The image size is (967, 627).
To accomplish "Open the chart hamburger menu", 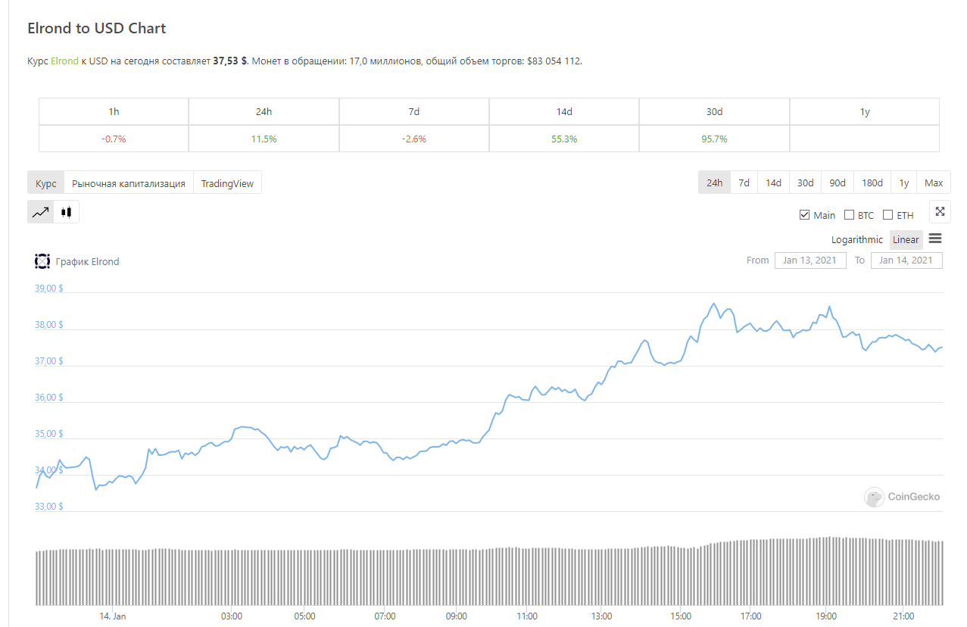I will 935,239.
